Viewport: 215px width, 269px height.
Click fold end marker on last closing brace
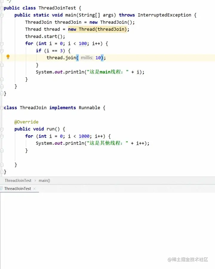click(x=2, y=172)
